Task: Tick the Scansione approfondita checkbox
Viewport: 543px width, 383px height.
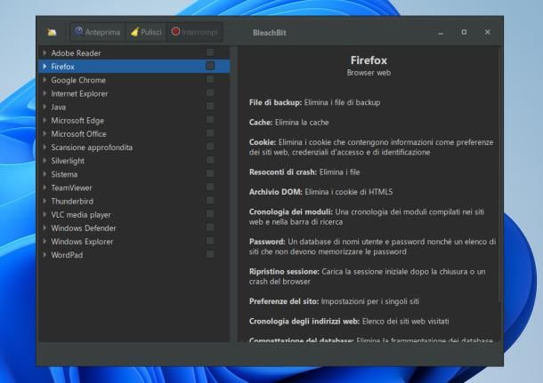Action: tap(210, 147)
